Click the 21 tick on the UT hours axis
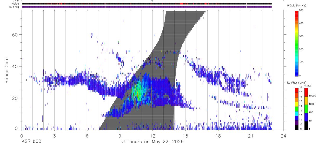 [x=251, y=136]
